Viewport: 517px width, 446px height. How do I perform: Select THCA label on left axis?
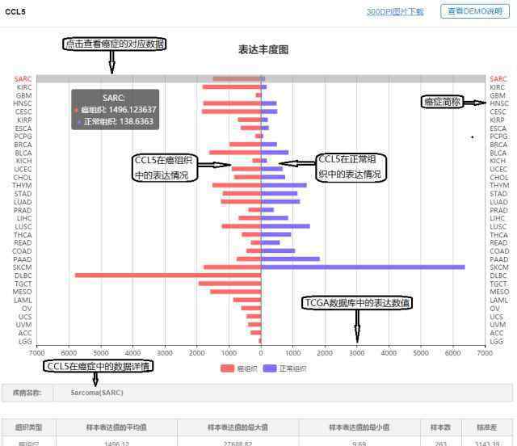pyautogui.click(x=23, y=235)
